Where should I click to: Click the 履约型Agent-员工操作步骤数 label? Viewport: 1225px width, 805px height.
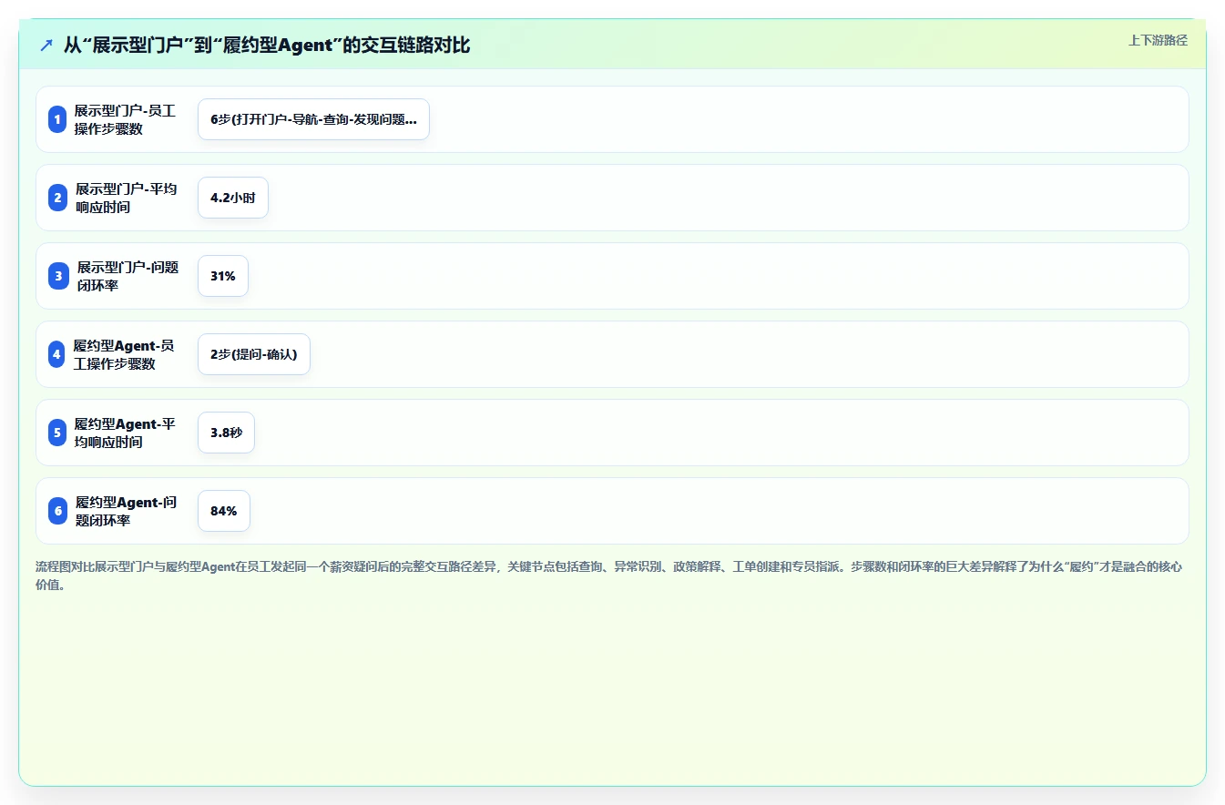[124, 354]
